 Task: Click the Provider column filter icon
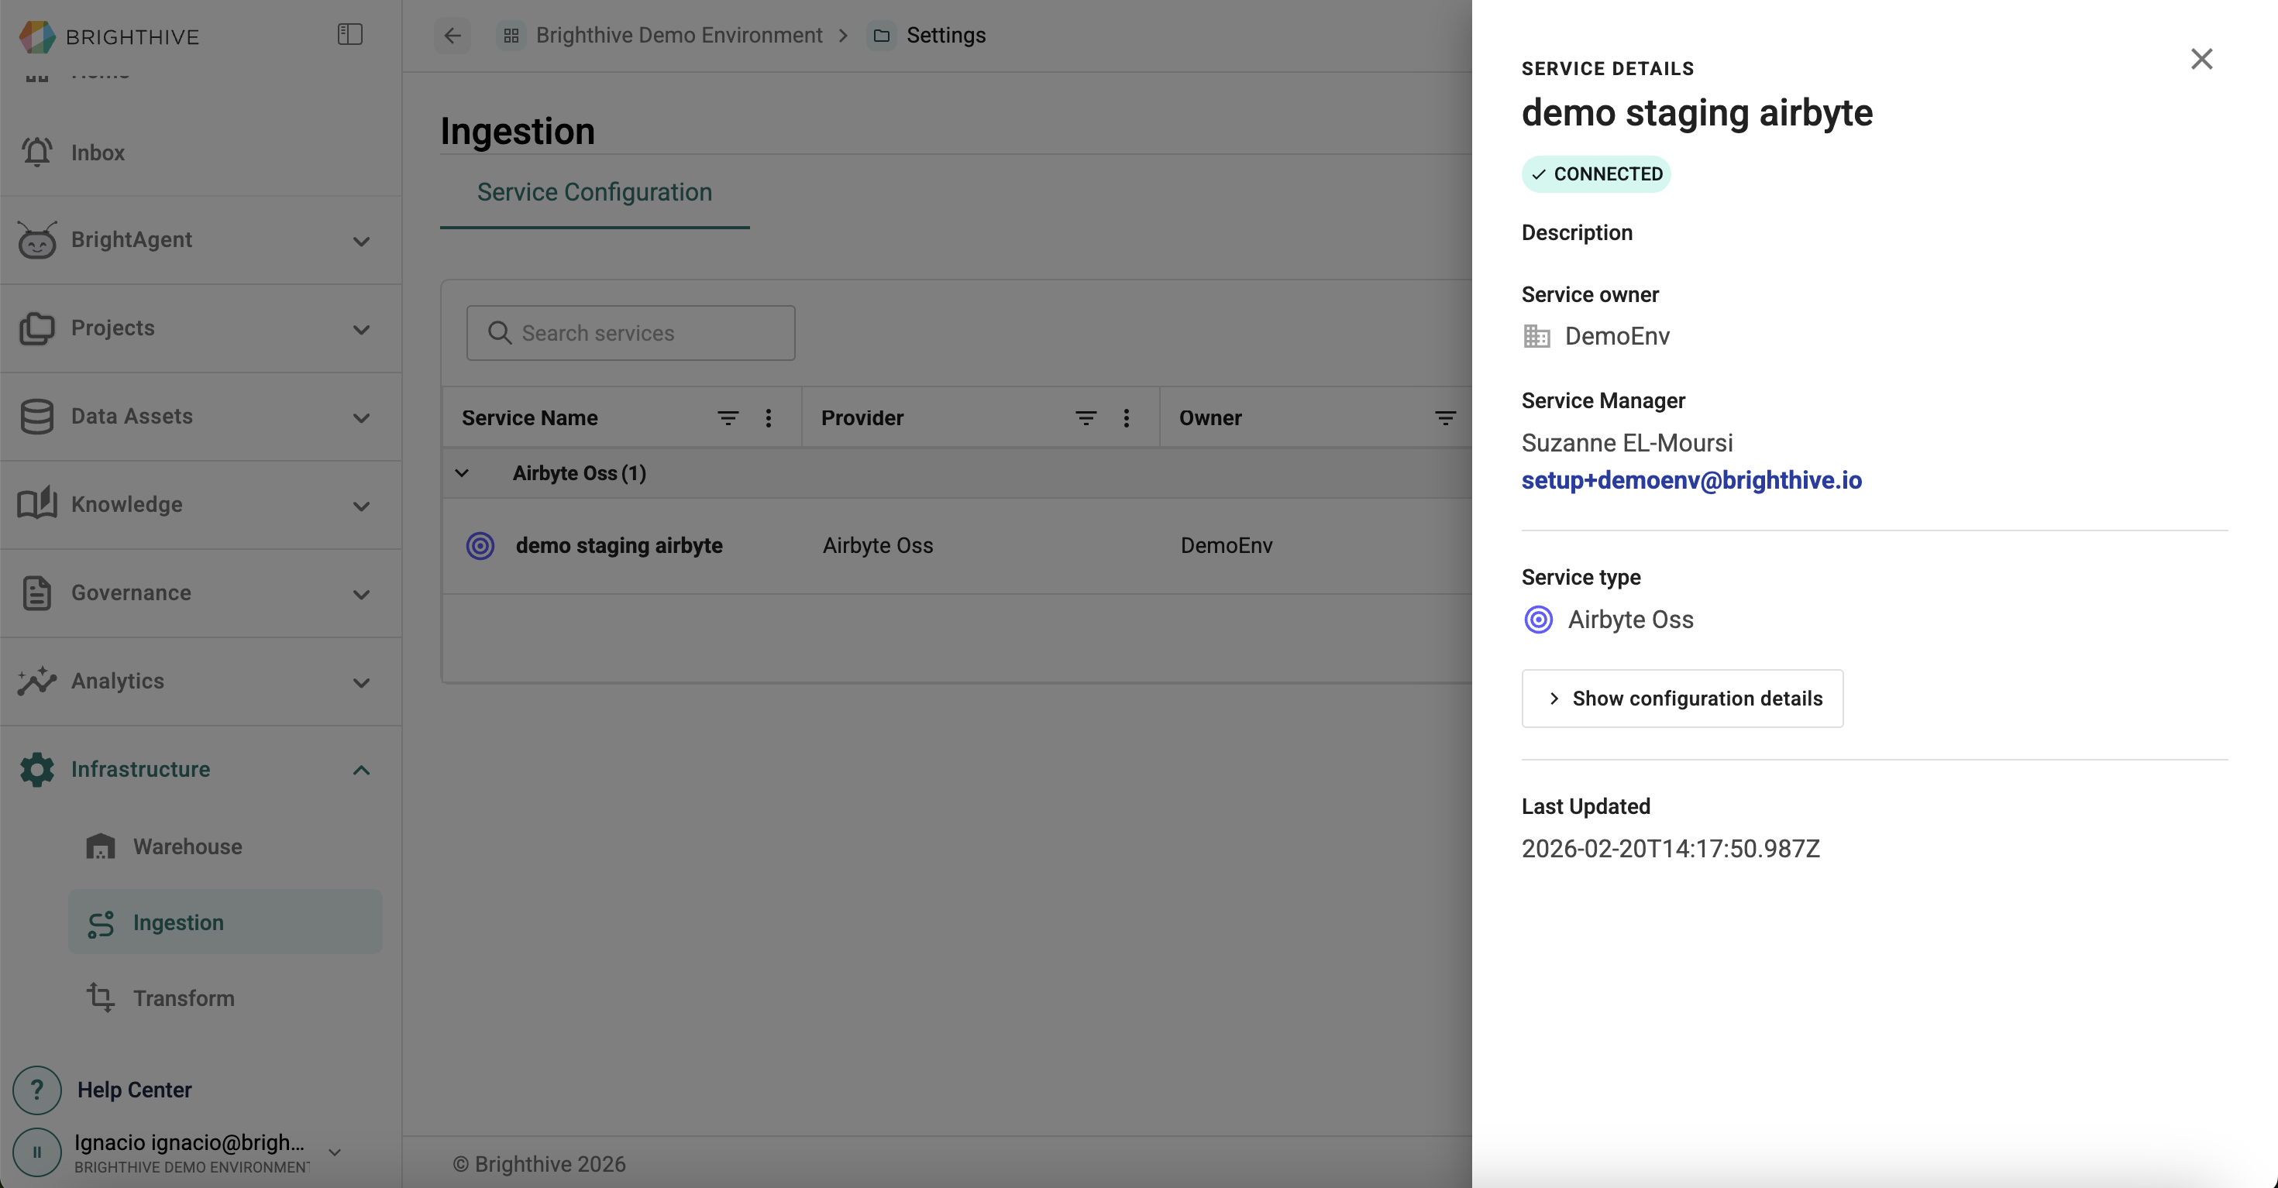pos(1086,418)
